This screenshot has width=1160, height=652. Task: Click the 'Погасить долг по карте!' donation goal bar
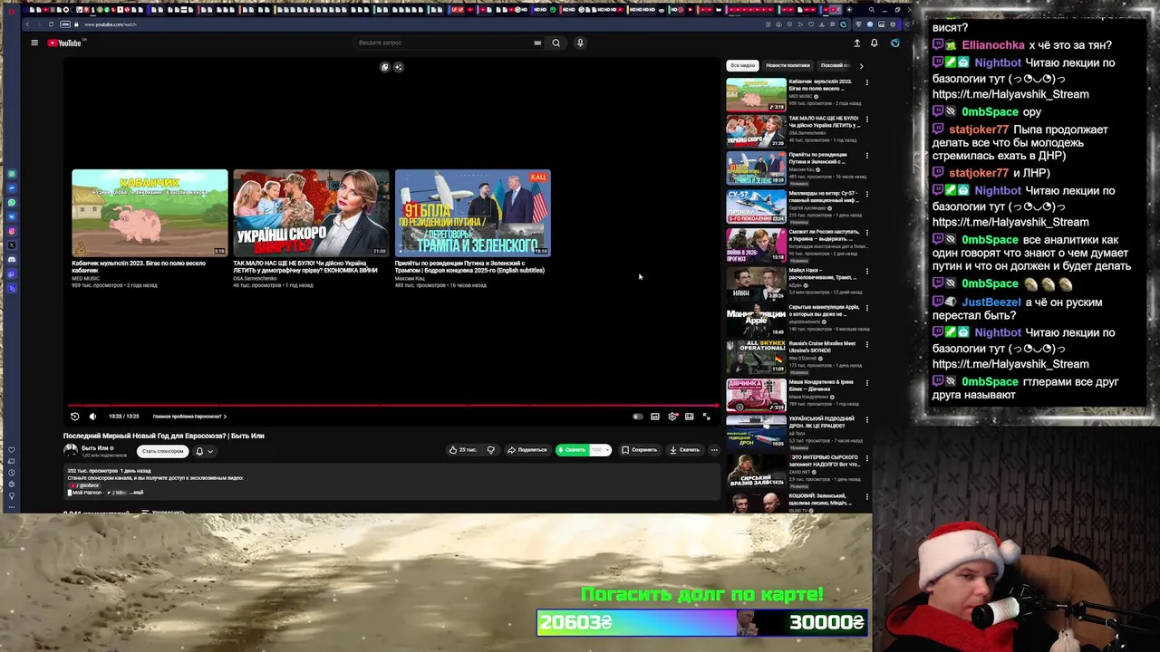[702, 622]
